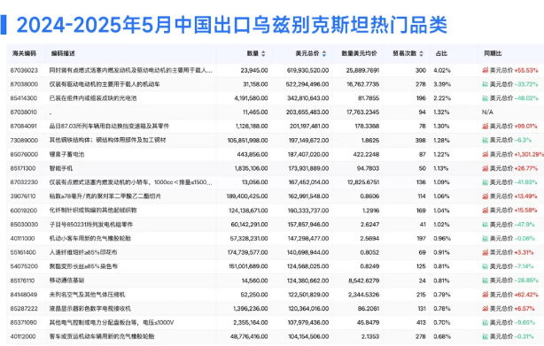
Task: Click share value 4.02%
Action: click(442, 70)
